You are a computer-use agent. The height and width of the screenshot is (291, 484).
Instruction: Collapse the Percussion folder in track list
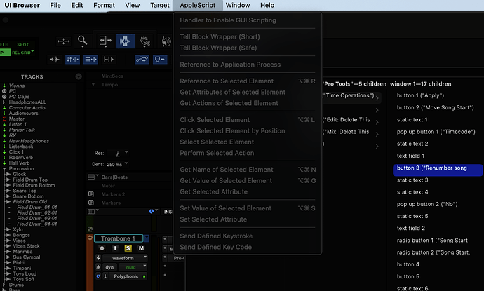[x=4, y=168]
